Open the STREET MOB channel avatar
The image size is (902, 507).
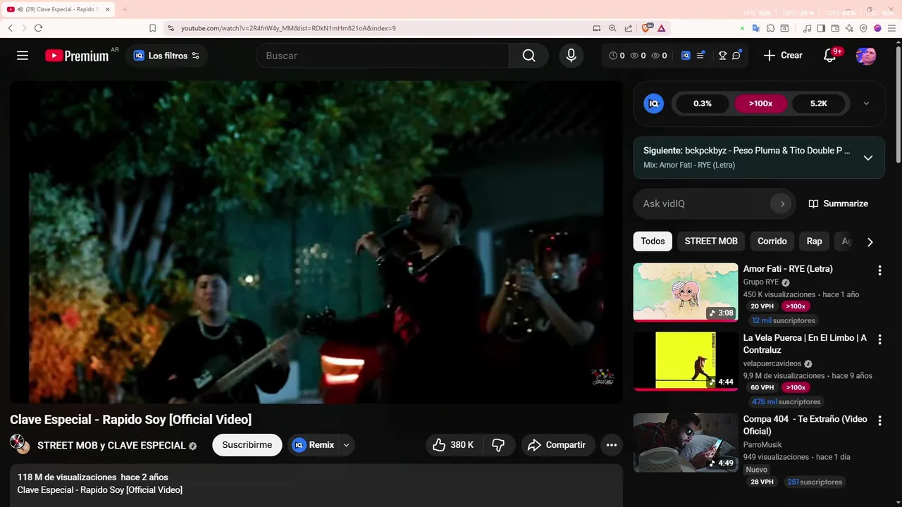coord(20,444)
